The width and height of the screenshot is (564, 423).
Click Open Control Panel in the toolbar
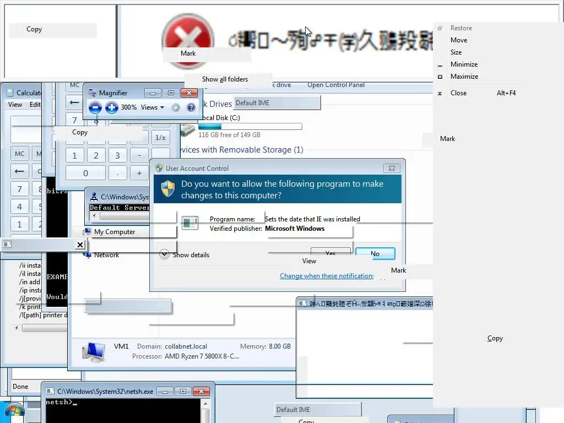[335, 85]
